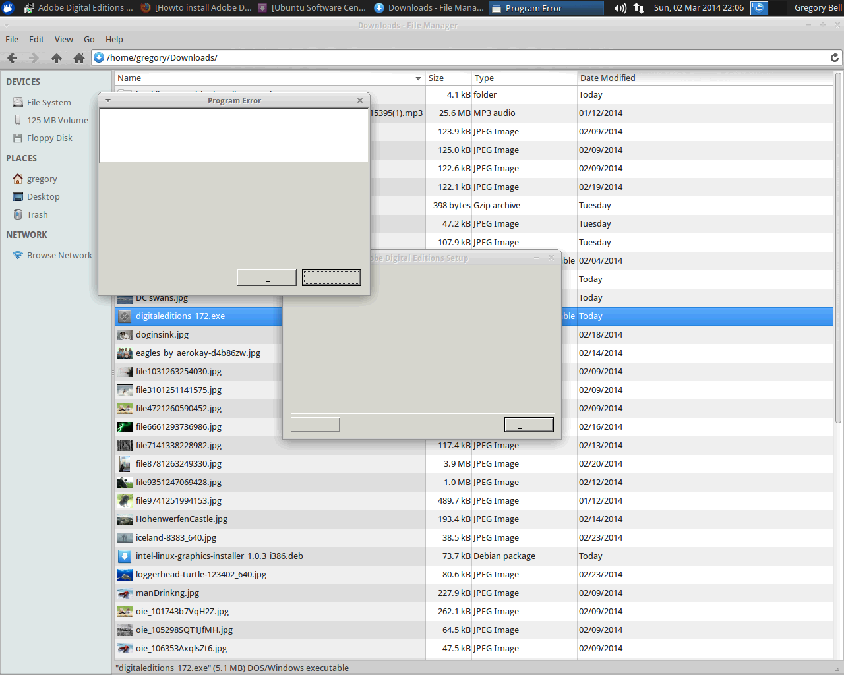
Task: Sort files by the Size column
Action: tap(448, 78)
